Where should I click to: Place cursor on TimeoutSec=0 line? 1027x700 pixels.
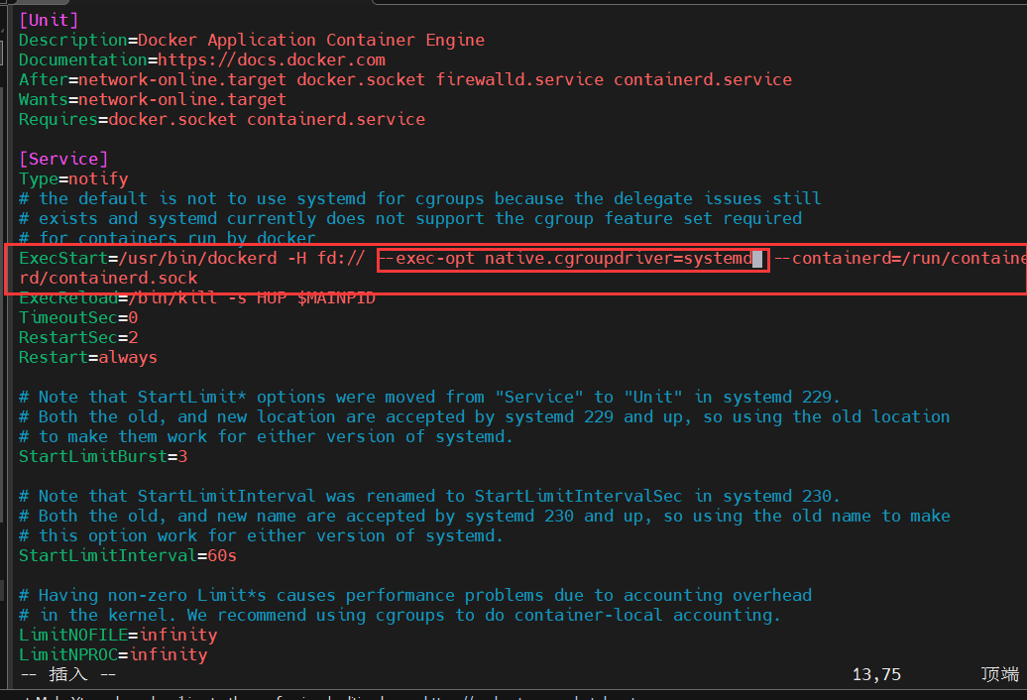pyautogui.click(x=77, y=317)
